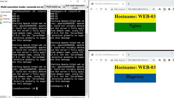Focus the nginx terminal prompt

pyautogui.click(x=60, y=86)
